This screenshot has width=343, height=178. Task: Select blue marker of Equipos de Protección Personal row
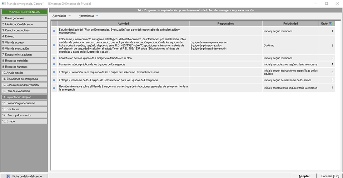54,72
